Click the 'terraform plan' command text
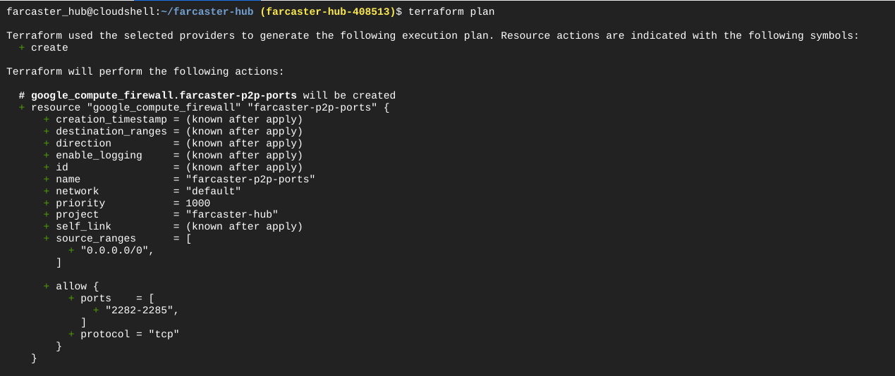Image resolution: width=895 pixels, height=376 pixels. point(451,12)
